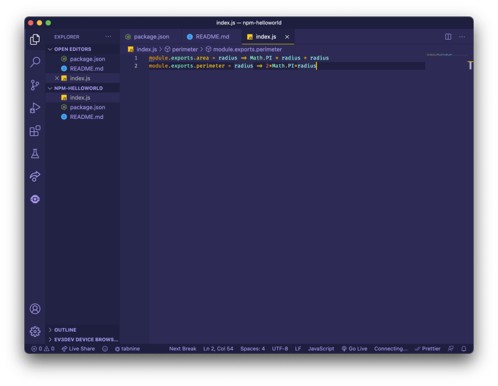Open the Extensions view
This screenshot has height=386, width=498.
(35, 131)
